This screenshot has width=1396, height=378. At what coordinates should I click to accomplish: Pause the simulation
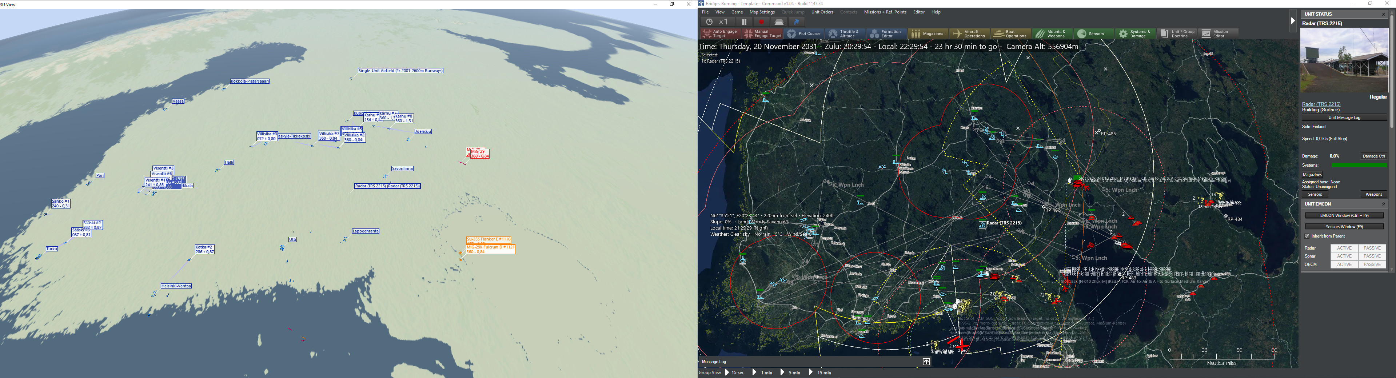(744, 22)
